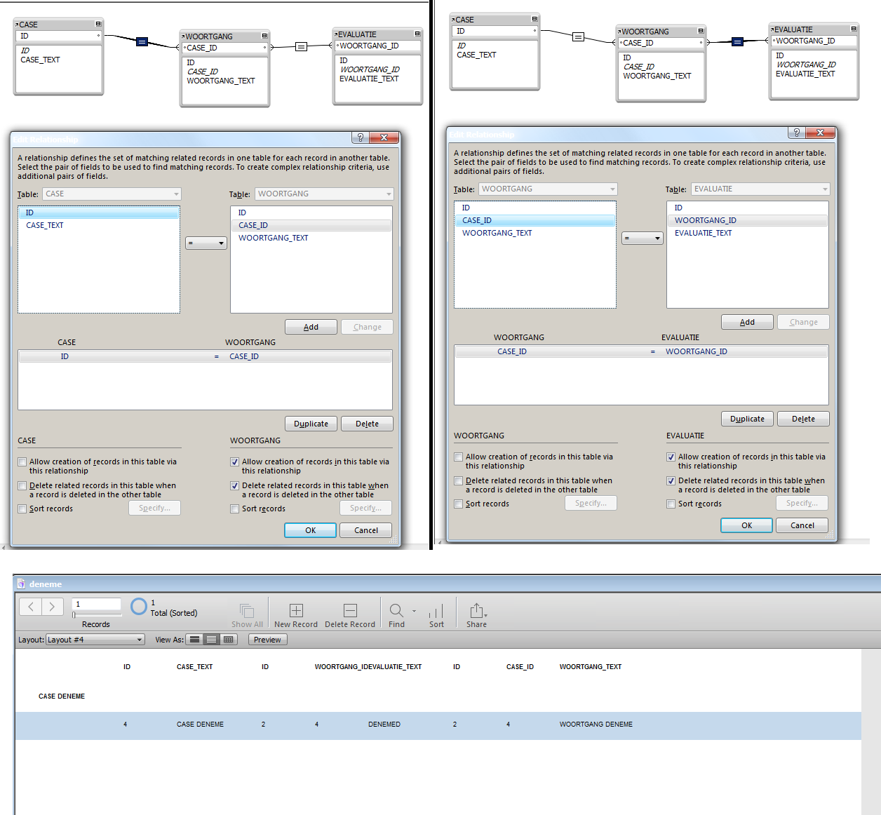
Task: Uncheck Allow creation of records under EVALUATIE
Action: [671, 457]
